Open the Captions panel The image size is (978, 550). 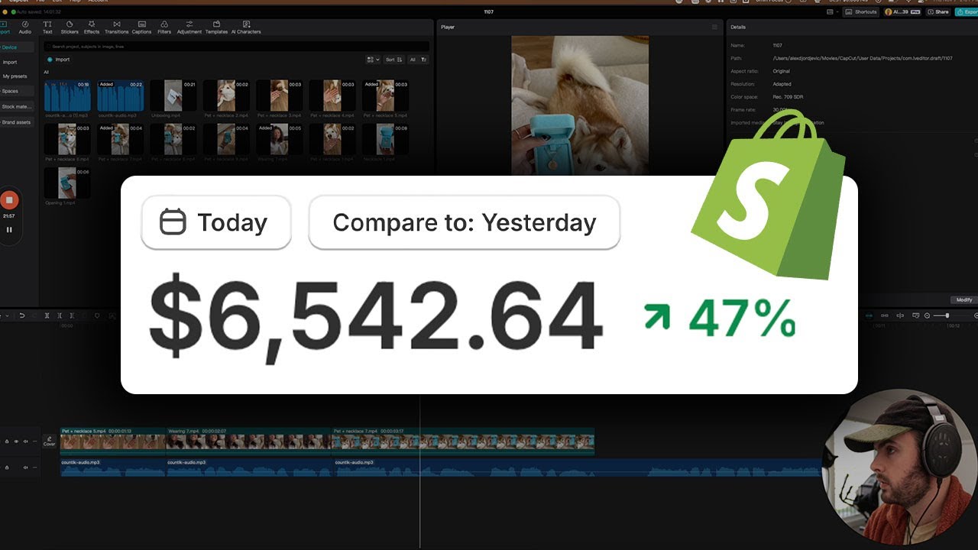(x=141, y=27)
